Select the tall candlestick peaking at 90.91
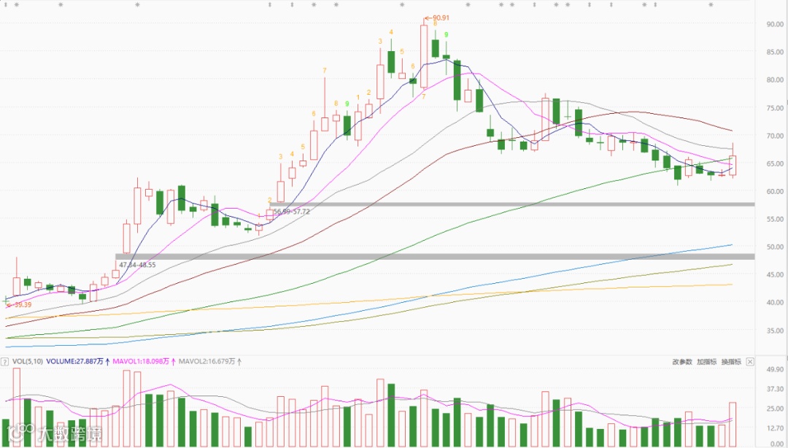Viewport: 788px width, 448px height. point(424,56)
